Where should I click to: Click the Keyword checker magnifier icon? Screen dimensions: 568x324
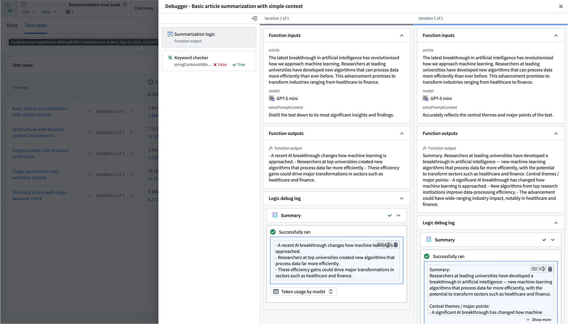[170, 58]
